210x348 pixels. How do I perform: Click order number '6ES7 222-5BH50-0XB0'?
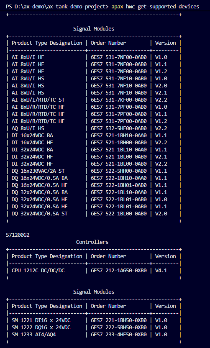click(x=118, y=328)
